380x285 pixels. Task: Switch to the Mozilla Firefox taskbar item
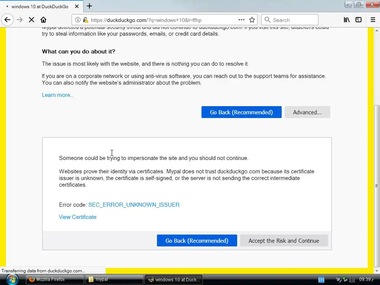(55, 279)
